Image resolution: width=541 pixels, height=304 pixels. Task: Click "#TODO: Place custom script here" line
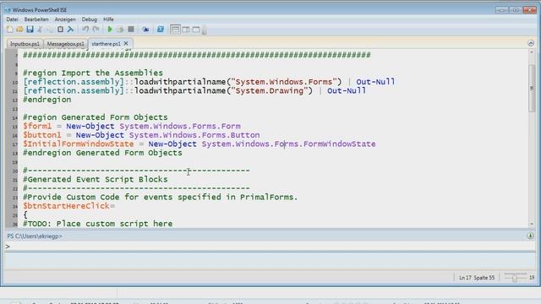98,224
